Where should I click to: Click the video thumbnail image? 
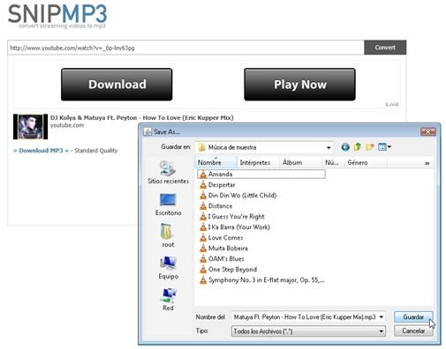(x=30, y=127)
